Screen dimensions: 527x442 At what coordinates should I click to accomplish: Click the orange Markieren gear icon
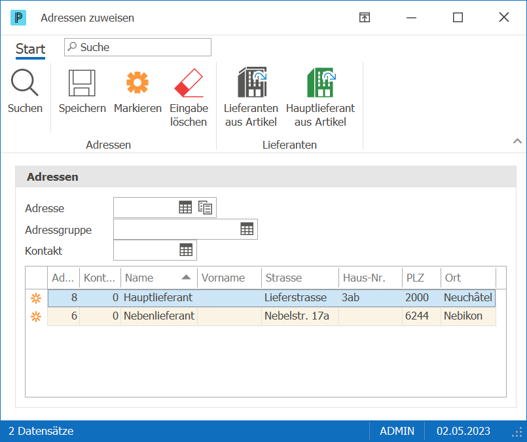(137, 83)
